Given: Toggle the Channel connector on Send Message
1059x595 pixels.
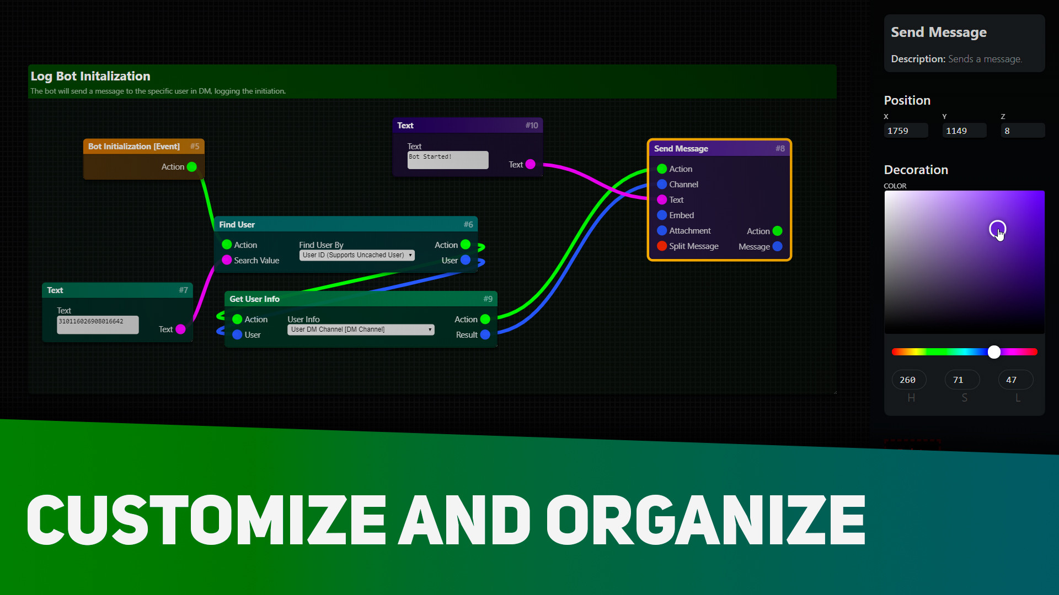Looking at the screenshot, I should pos(659,184).
